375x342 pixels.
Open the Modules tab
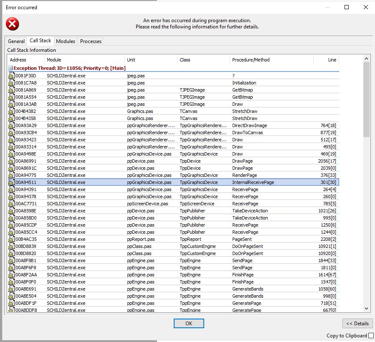[x=66, y=41]
